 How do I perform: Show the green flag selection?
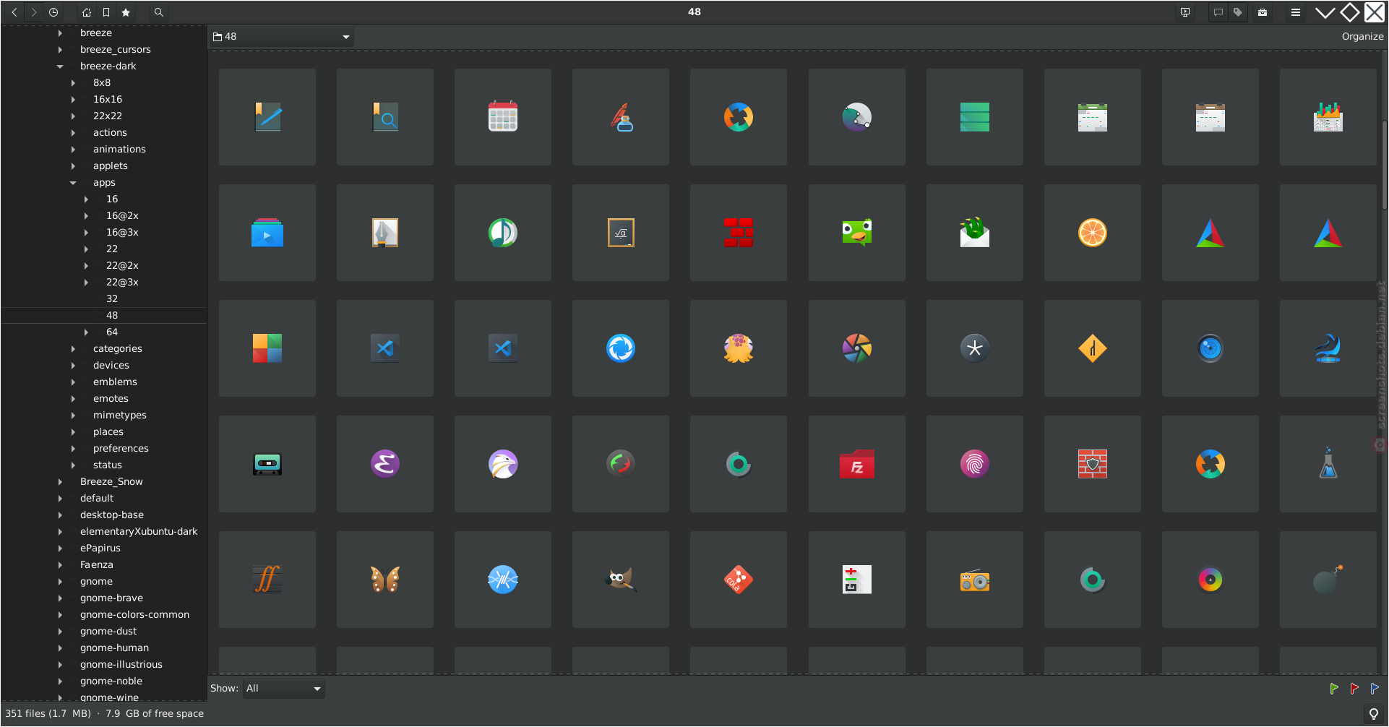tap(1334, 689)
